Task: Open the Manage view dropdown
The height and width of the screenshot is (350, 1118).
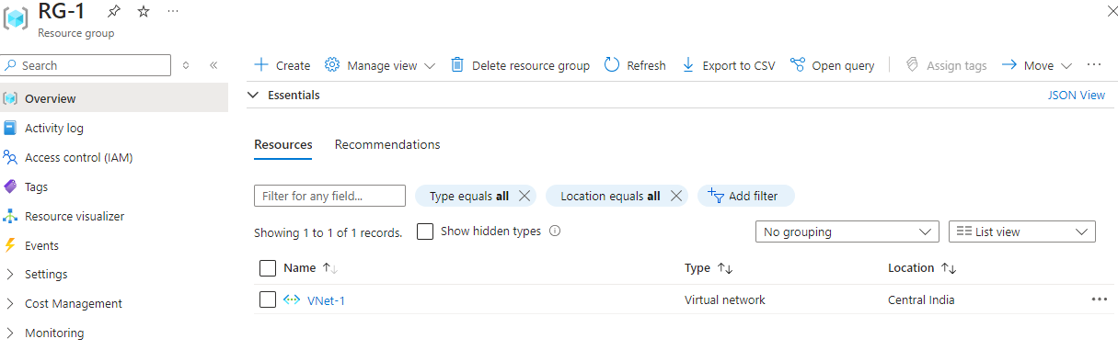Action: tap(380, 65)
